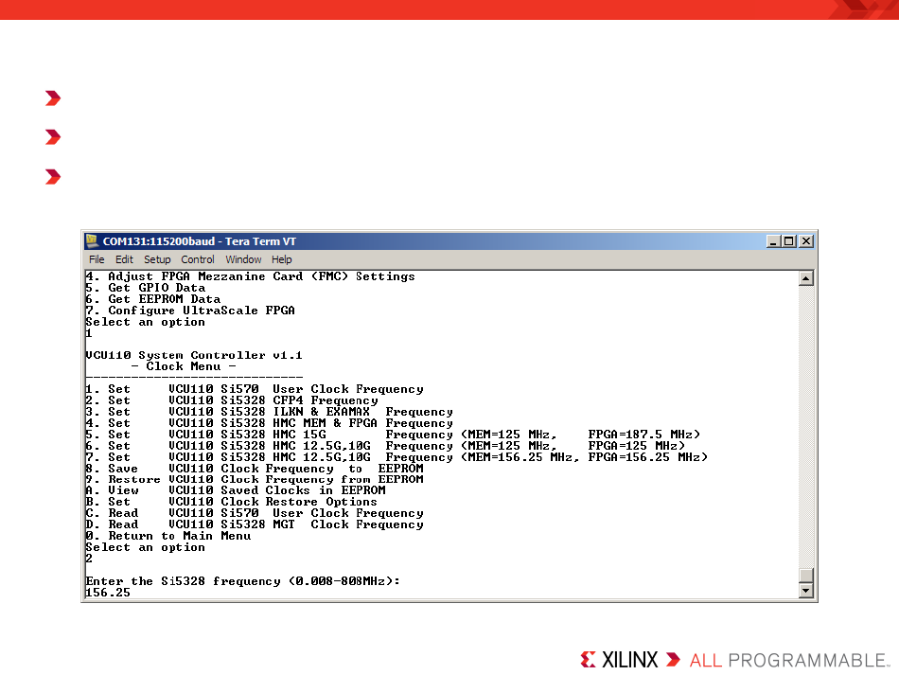
Task: Click 'Restore VCU110 Clock Frequency from EEPROM' line
Action: [255, 479]
